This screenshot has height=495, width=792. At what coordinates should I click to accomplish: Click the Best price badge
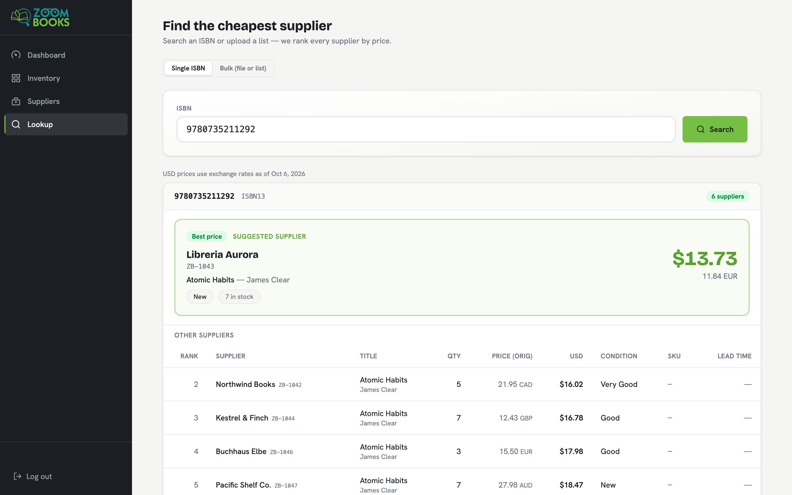pyautogui.click(x=207, y=237)
